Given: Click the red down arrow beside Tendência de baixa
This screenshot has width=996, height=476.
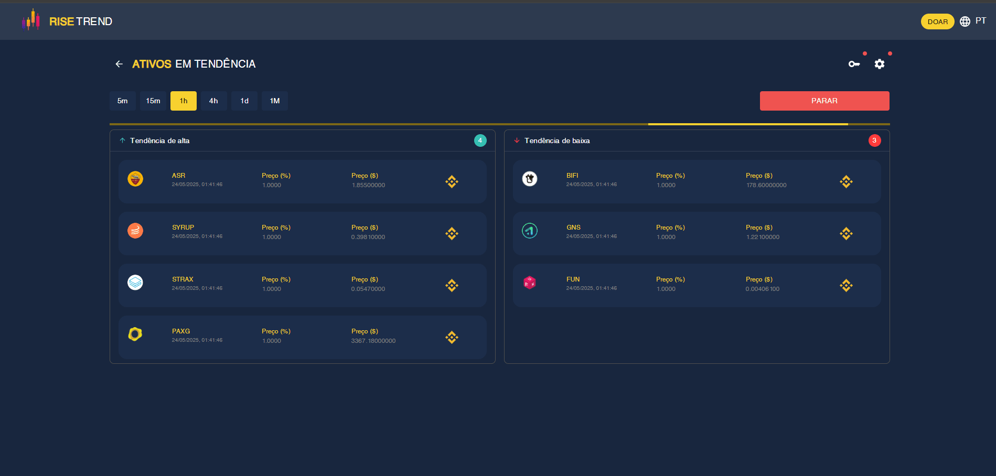Looking at the screenshot, I should pos(517,140).
